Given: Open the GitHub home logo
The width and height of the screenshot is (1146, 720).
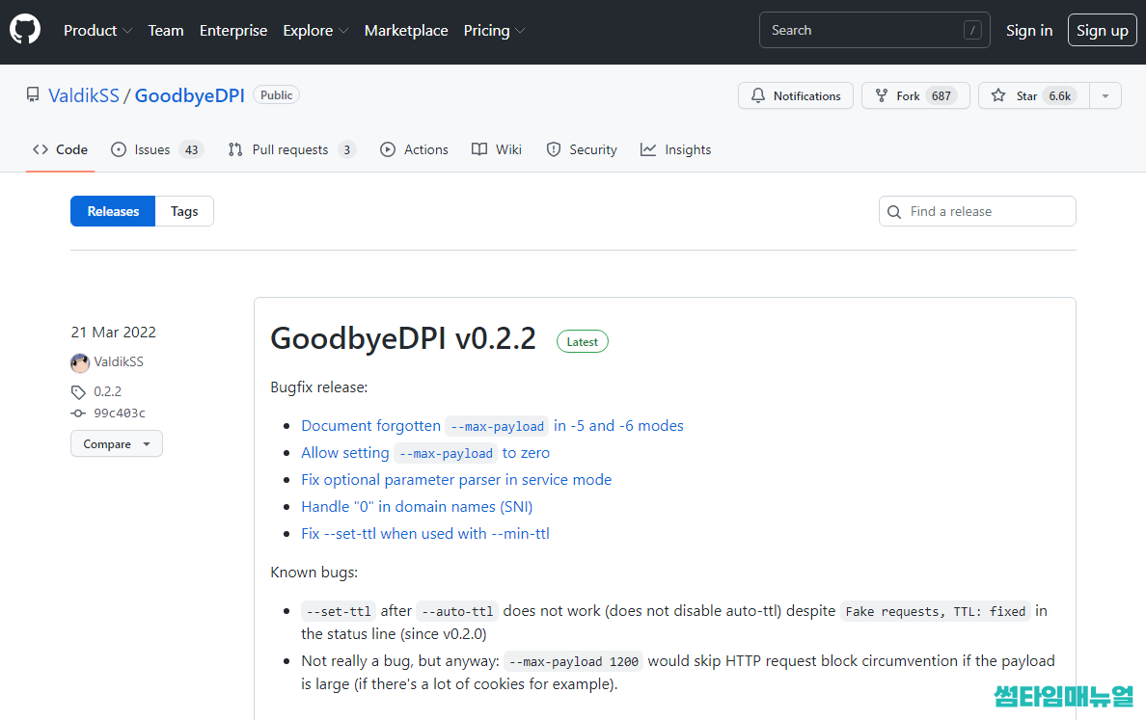Looking at the screenshot, I should coord(25,30).
